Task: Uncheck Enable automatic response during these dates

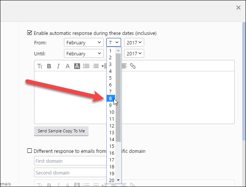Action: click(30, 33)
